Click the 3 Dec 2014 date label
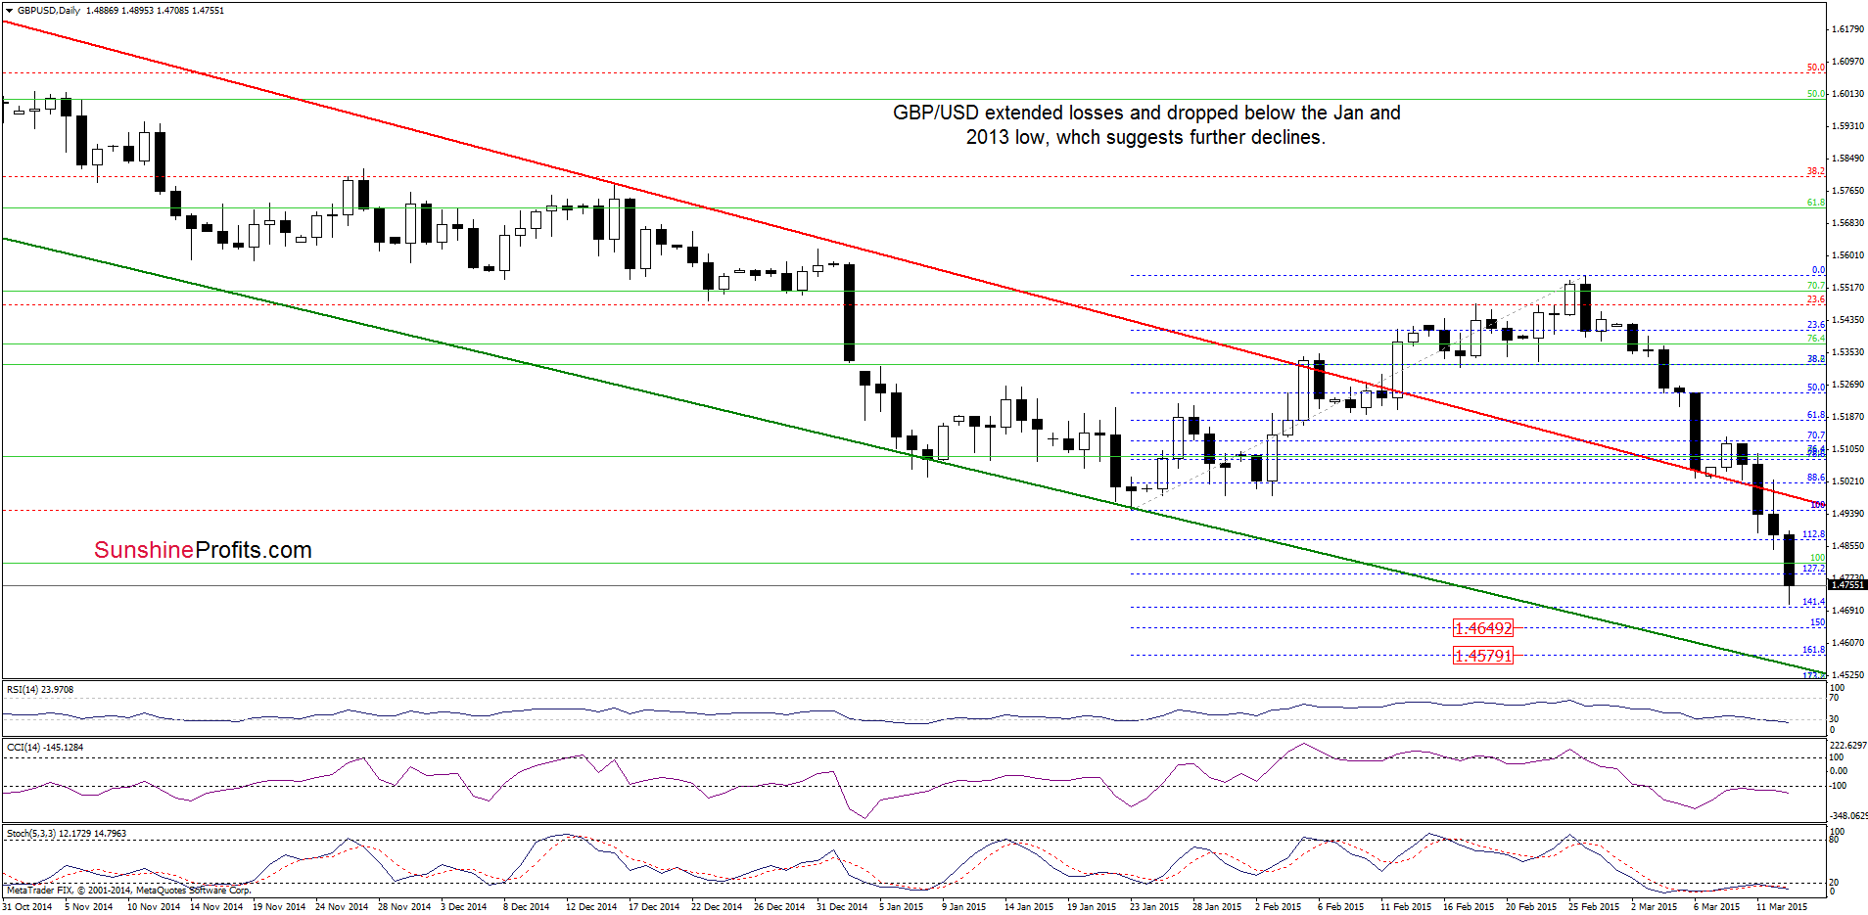 [x=464, y=906]
